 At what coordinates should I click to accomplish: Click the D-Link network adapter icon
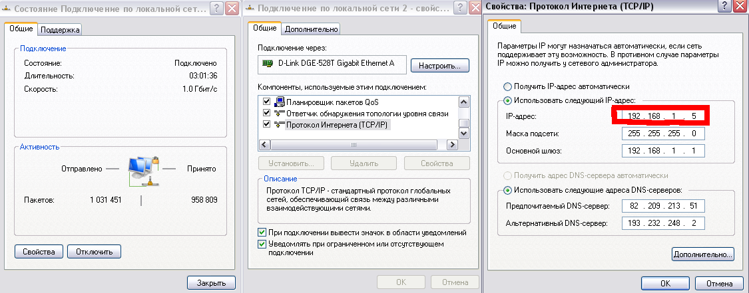coord(268,63)
